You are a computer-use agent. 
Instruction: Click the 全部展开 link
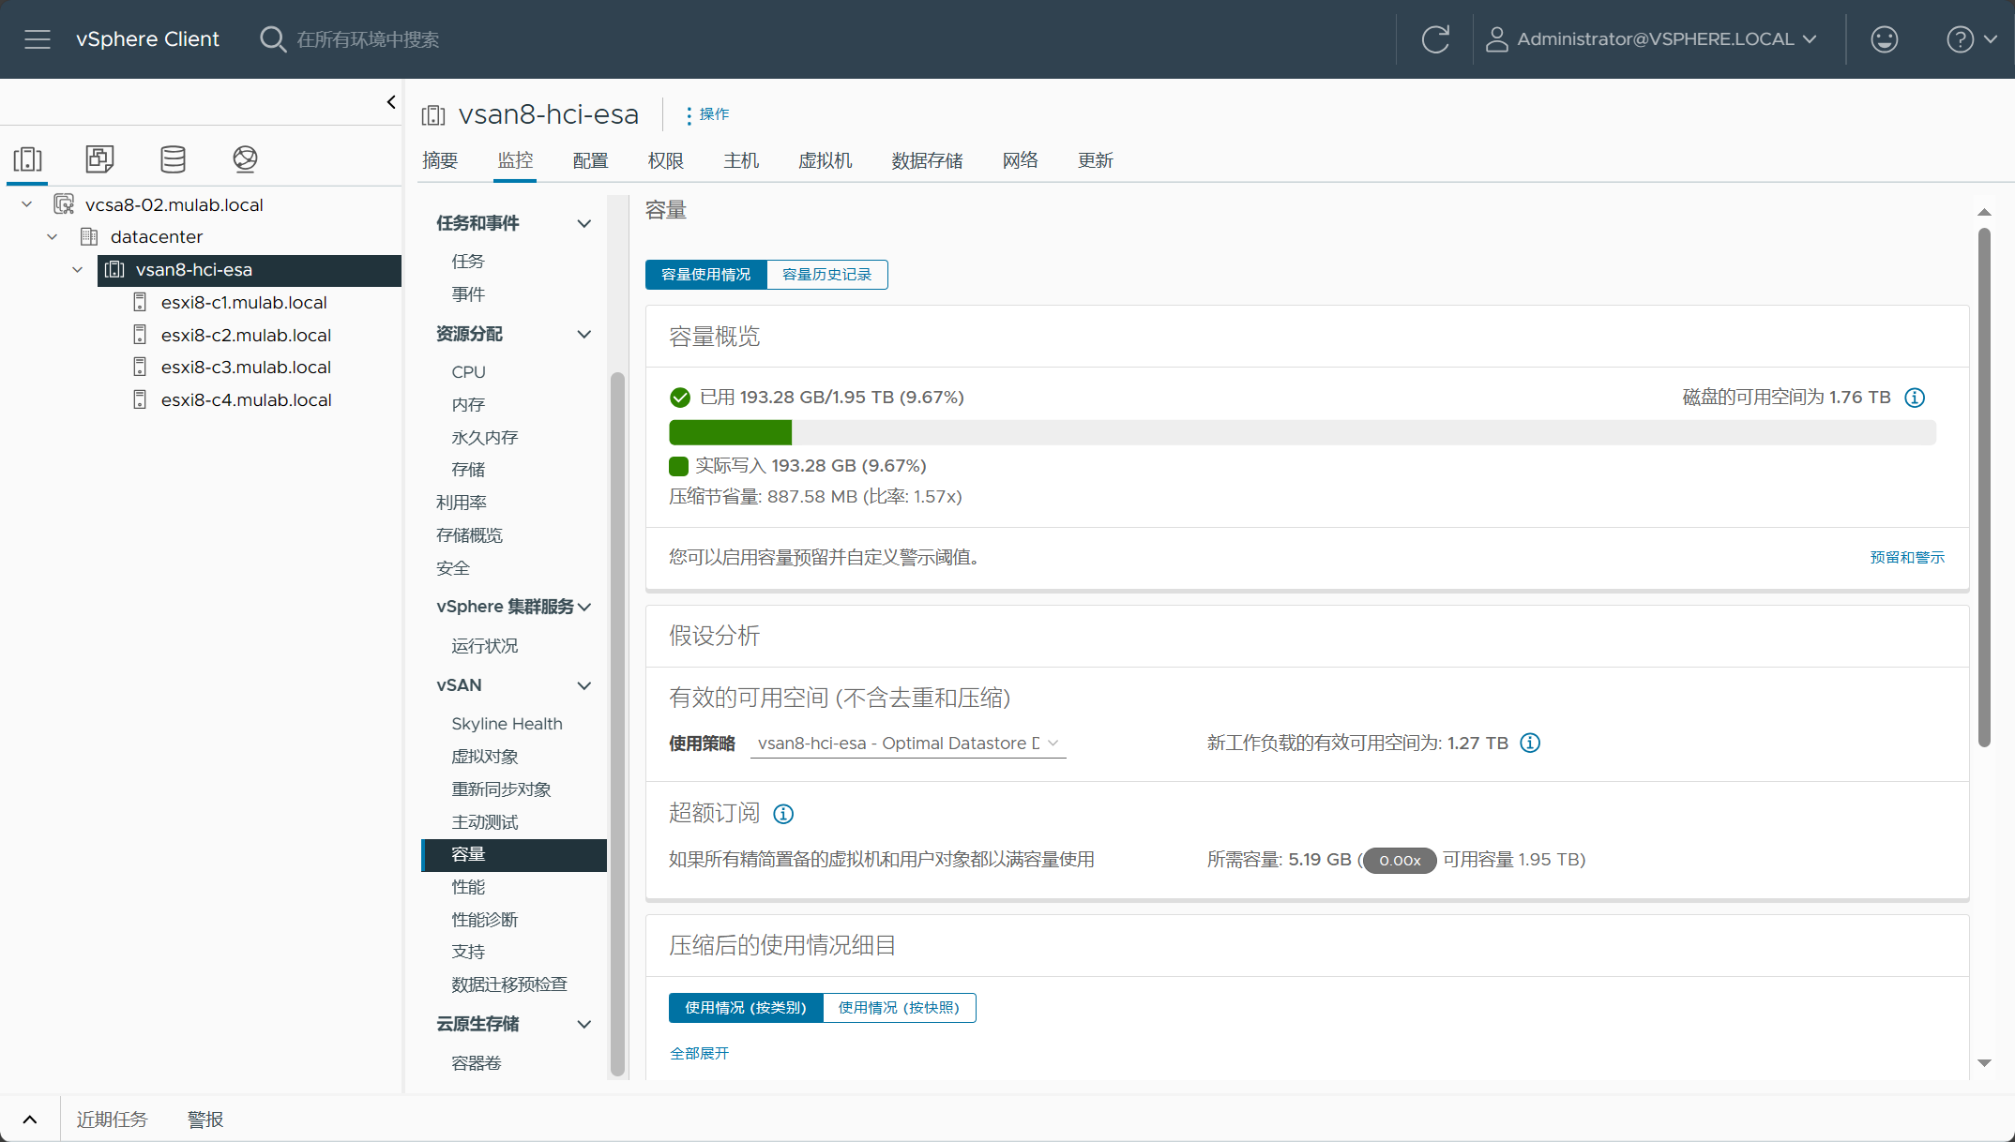pos(700,1054)
